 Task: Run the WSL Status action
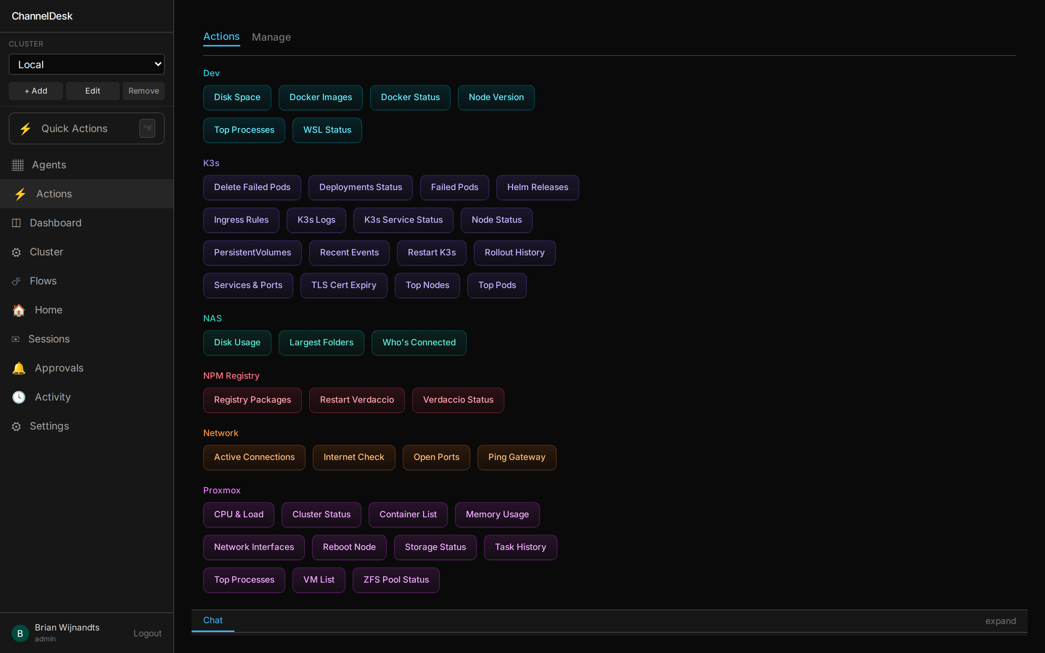point(327,130)
